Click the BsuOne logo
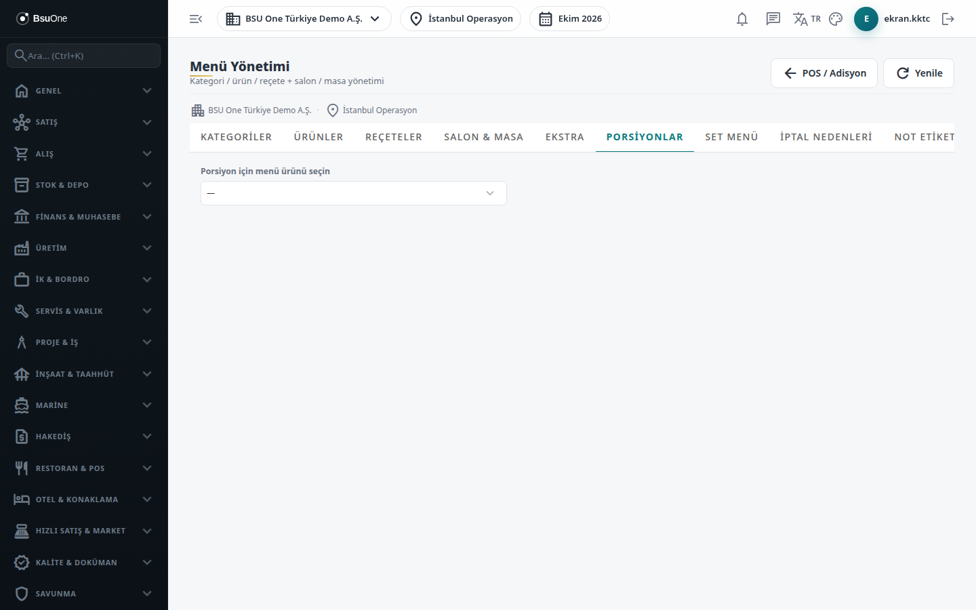Screen dimensions: 976x610 42,18
